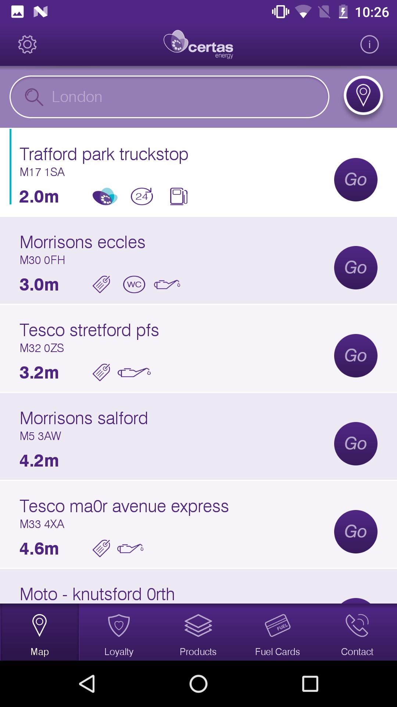Image resolution: width=397 pixels, height=707 pixels.
Task: Tap the current location pin button
Action: (364, 96)
